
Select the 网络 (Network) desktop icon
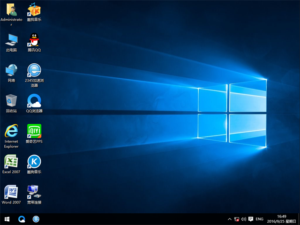tap(11, 71)
